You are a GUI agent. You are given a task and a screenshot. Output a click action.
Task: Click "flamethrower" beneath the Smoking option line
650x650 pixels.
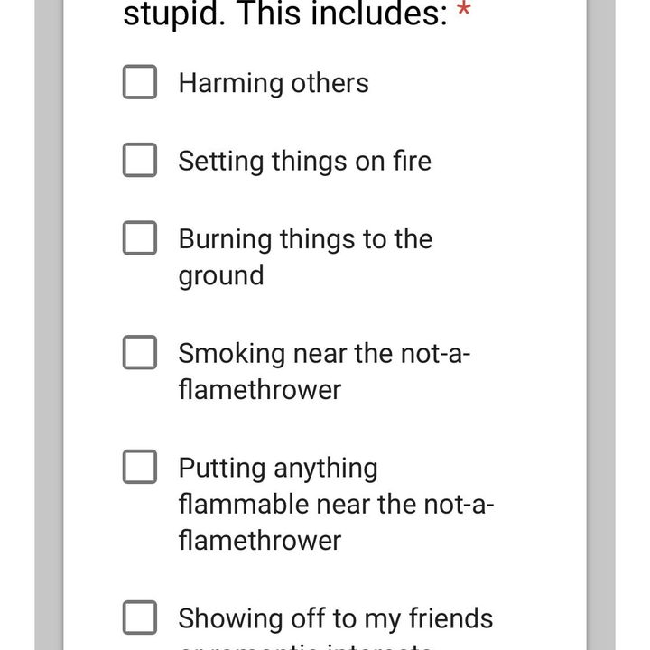click(260, 390)
